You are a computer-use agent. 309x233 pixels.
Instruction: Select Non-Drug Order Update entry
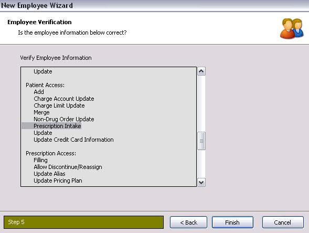point(64,119)
